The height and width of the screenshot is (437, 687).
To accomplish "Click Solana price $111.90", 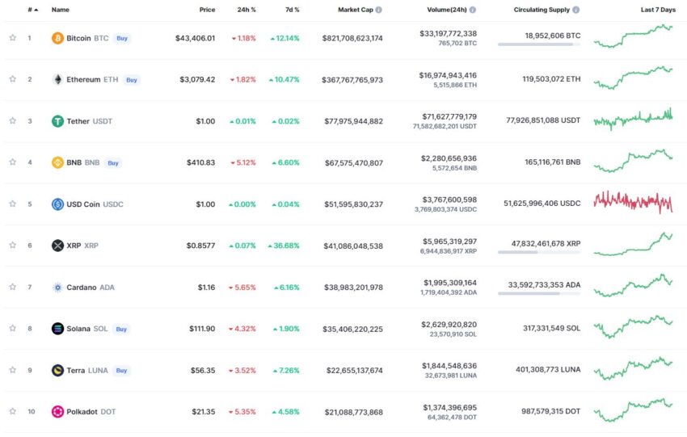I will tap(202, 329).
